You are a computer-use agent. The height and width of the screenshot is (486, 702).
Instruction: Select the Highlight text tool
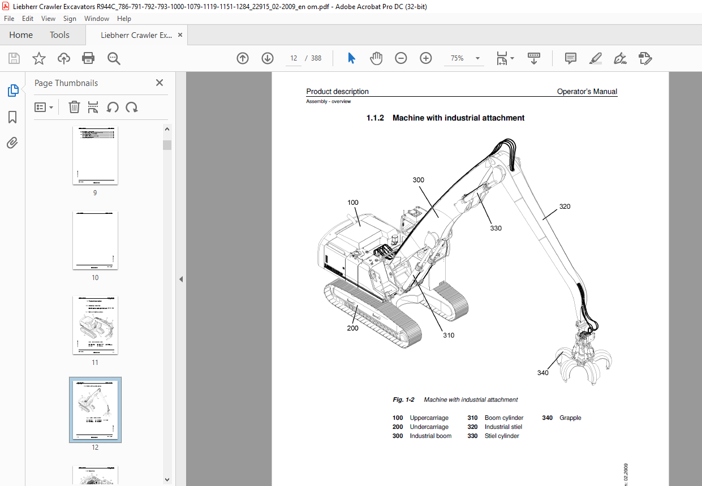click(596, 58)
